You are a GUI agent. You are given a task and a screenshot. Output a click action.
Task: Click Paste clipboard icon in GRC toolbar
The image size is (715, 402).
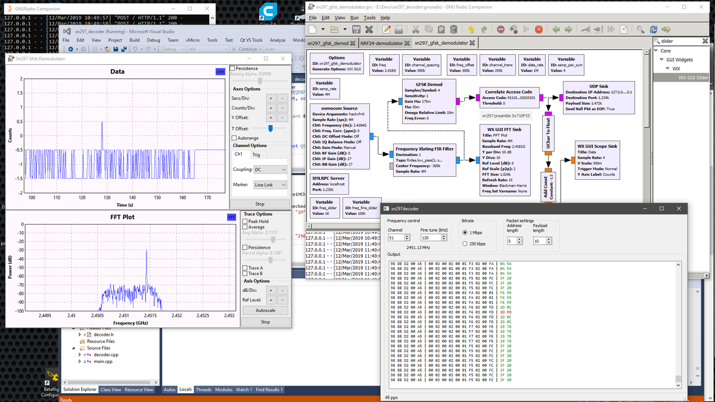(x=441, y=29)
